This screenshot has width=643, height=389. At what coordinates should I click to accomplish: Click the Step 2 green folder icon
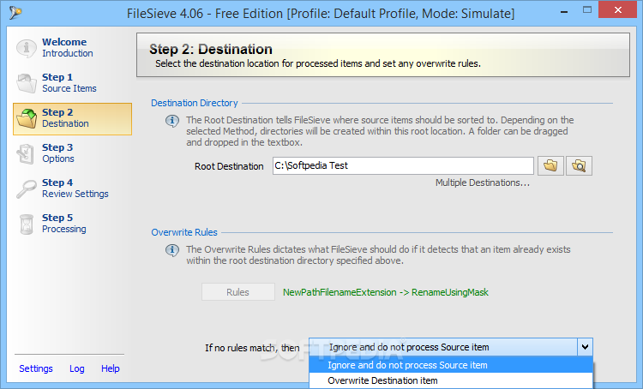[27, 118]
